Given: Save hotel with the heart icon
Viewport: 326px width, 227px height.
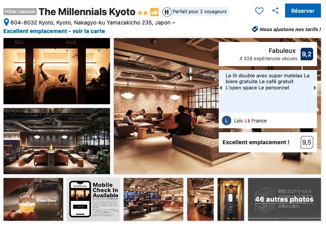Looking at the screenshot, I should click(x=259, y=11).
